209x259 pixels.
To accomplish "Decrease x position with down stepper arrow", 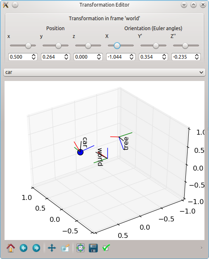I will click(34, 59).
